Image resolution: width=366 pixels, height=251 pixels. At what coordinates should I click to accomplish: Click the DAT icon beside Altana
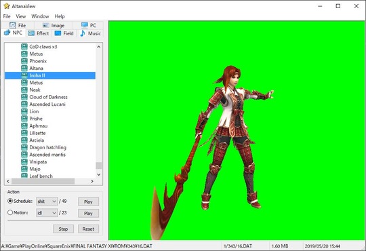coord(24,68)
